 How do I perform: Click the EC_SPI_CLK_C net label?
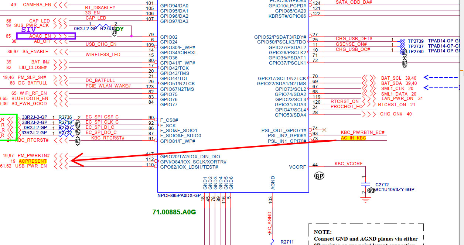pyautogui.click(x=102, y=122)
